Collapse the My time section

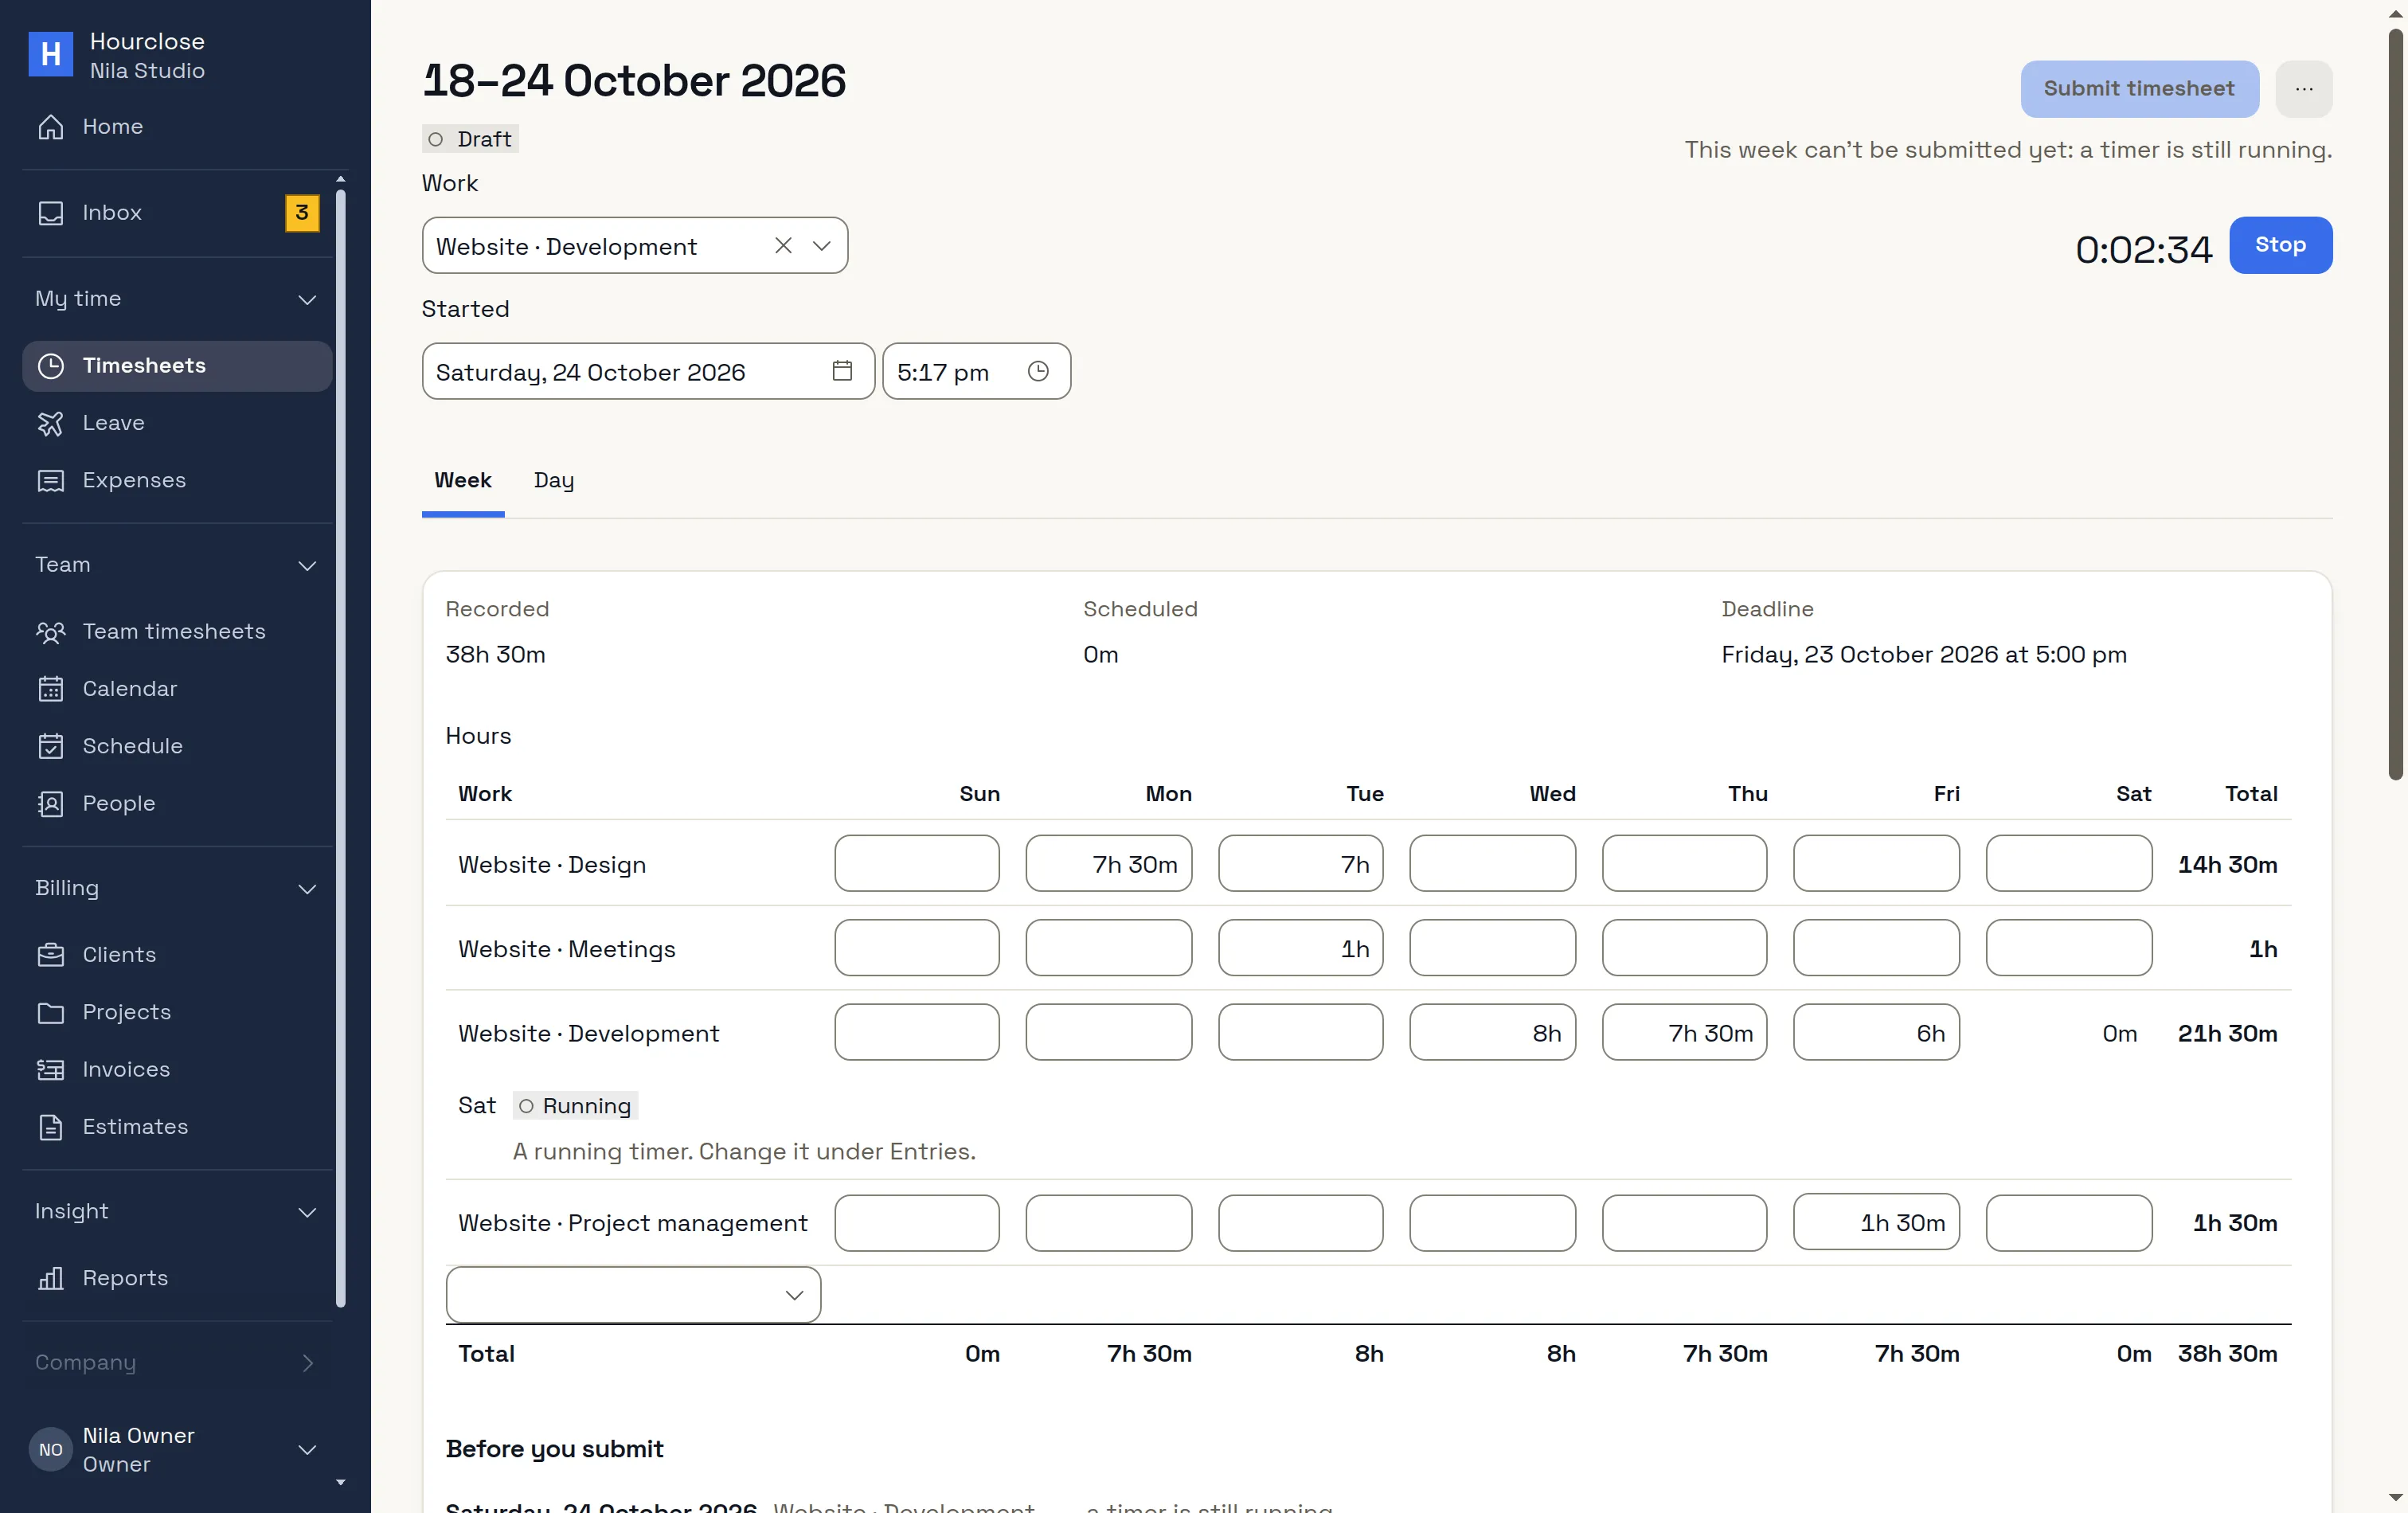coord(177,299)
